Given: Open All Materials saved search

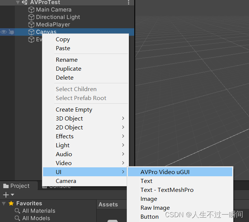Looking at the screenshot, I should [x=39, y=211].
